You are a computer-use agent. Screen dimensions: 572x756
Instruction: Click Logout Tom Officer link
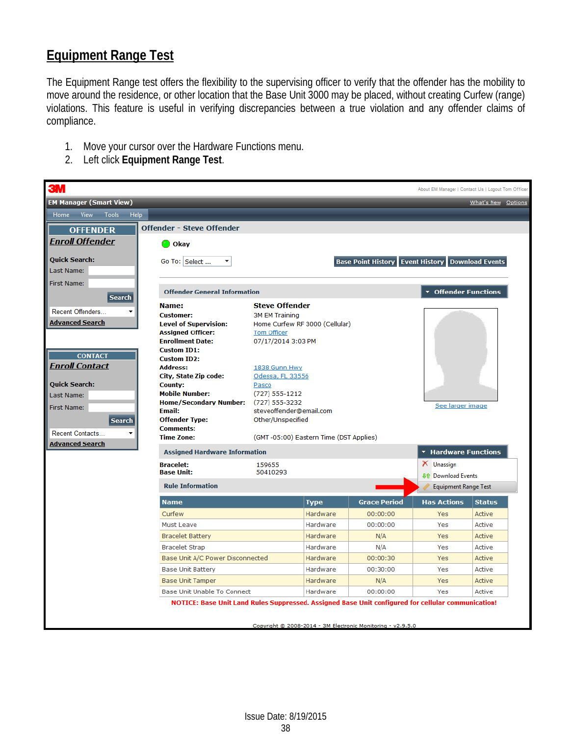tap(508, 189)
